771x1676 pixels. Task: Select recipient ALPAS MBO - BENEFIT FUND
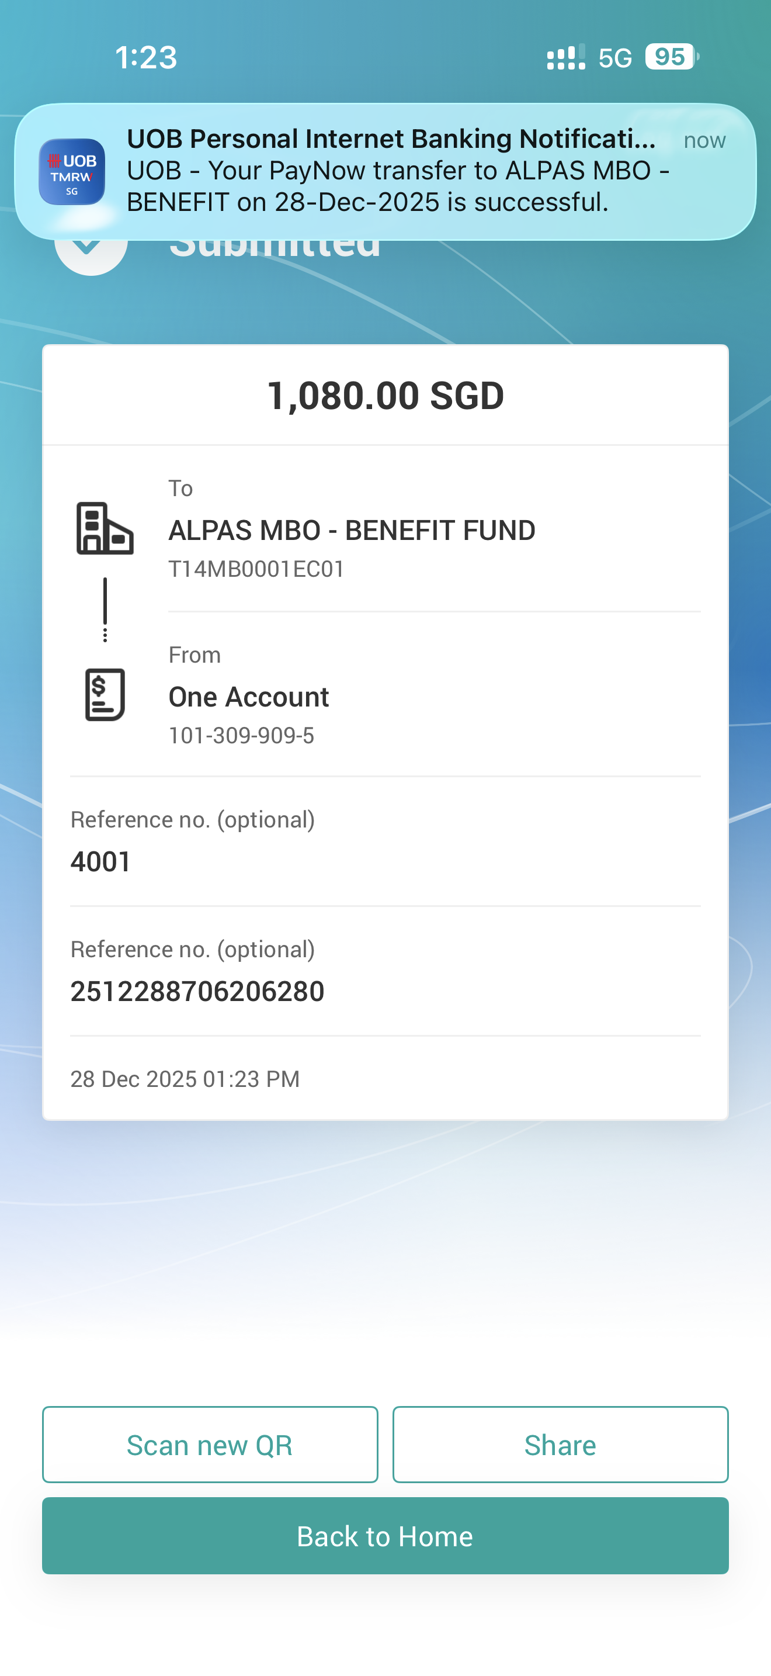coord(352,530)
